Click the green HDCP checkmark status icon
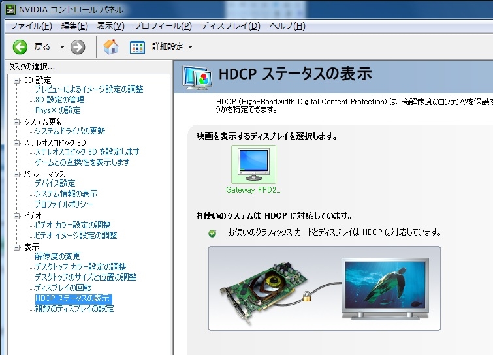 click(212, 233)
